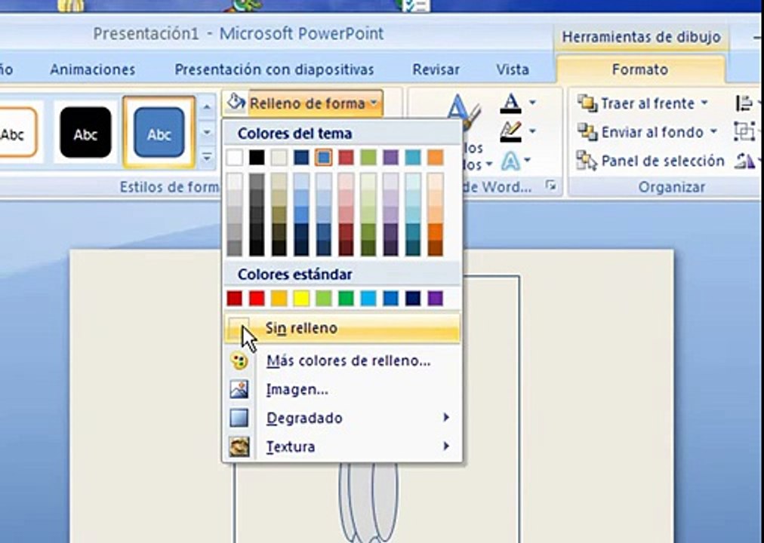Expand Degradado submenu arrow

[x=446, y=418]
